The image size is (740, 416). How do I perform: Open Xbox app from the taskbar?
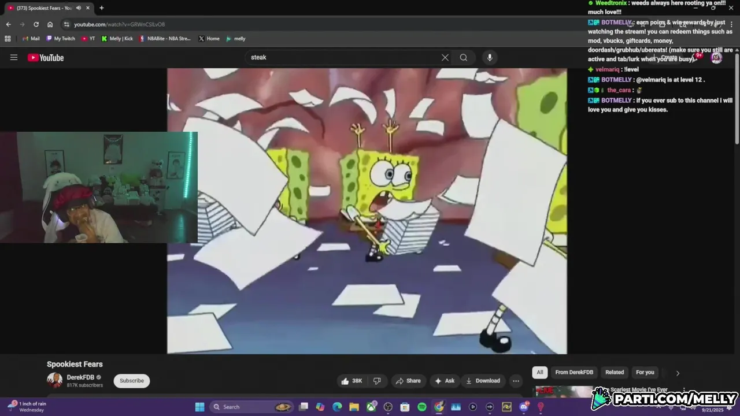[371, 407]
